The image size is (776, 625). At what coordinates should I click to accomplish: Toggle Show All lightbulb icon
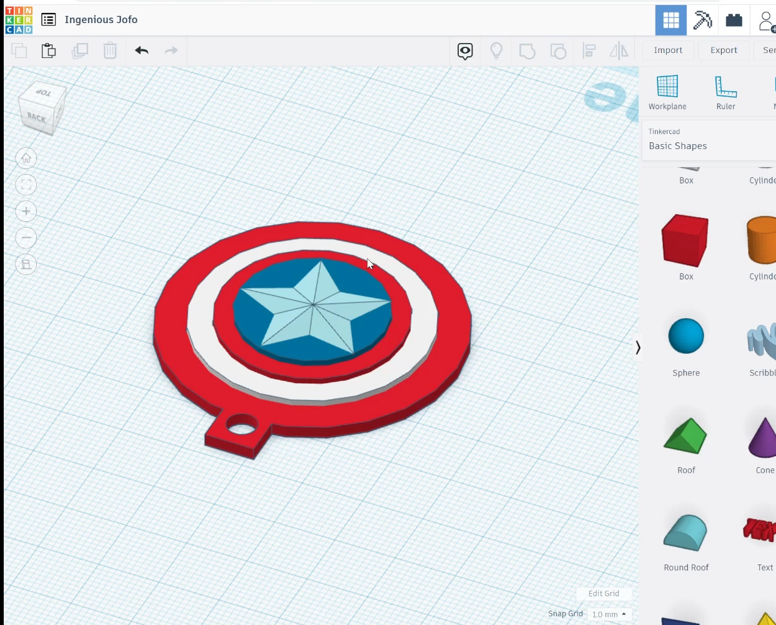(x=496, y=51)
